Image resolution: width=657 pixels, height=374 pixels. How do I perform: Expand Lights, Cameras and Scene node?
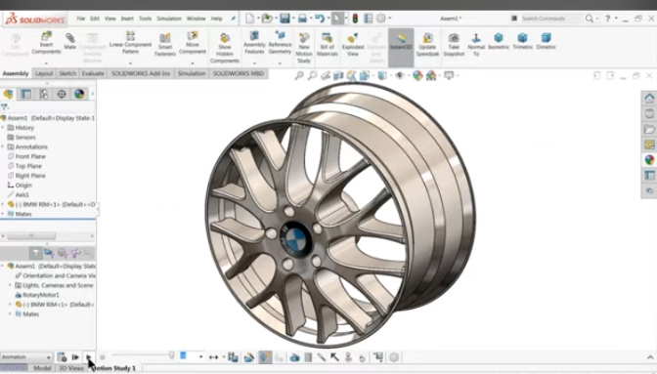[10, 285]
